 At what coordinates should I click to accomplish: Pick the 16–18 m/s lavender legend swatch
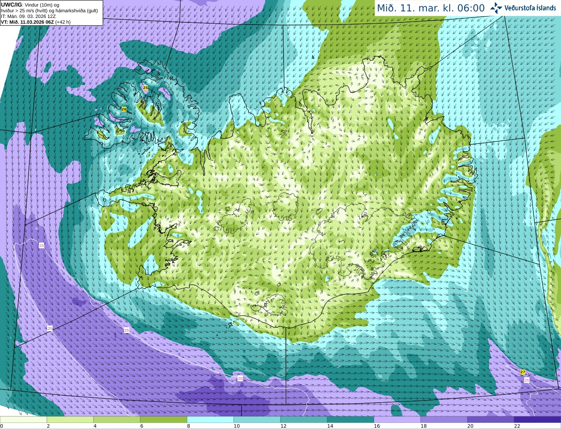(x=398, y=420)
